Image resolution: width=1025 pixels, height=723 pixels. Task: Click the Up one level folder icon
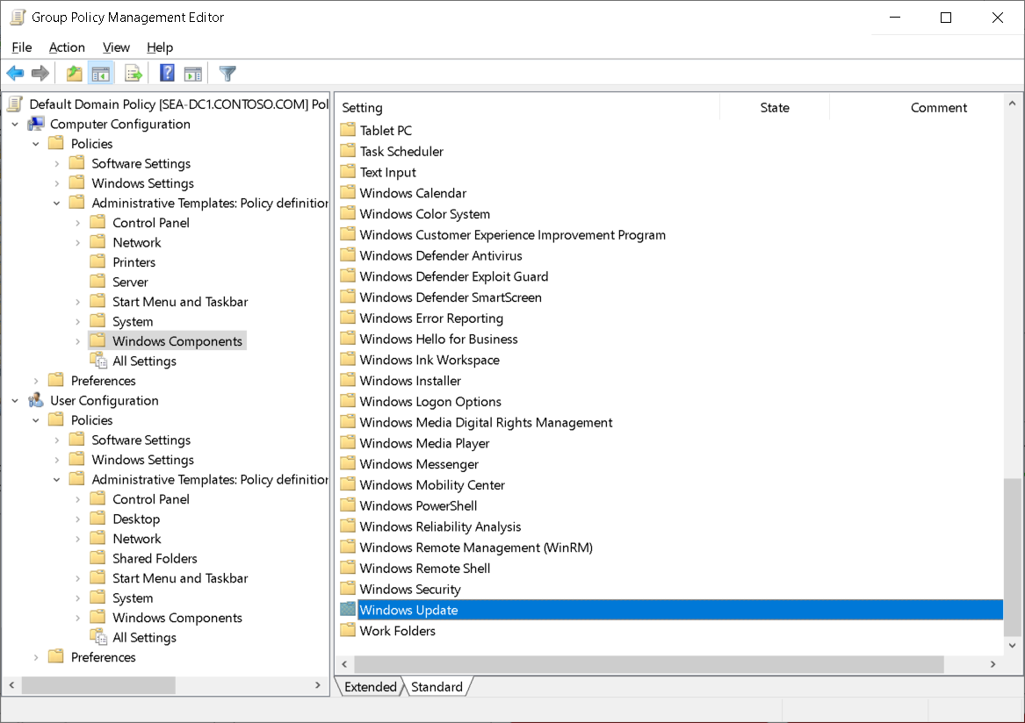coord(75,73)
